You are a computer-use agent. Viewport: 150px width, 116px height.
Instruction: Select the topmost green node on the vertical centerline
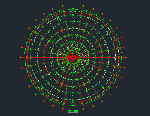pos(73,11)
